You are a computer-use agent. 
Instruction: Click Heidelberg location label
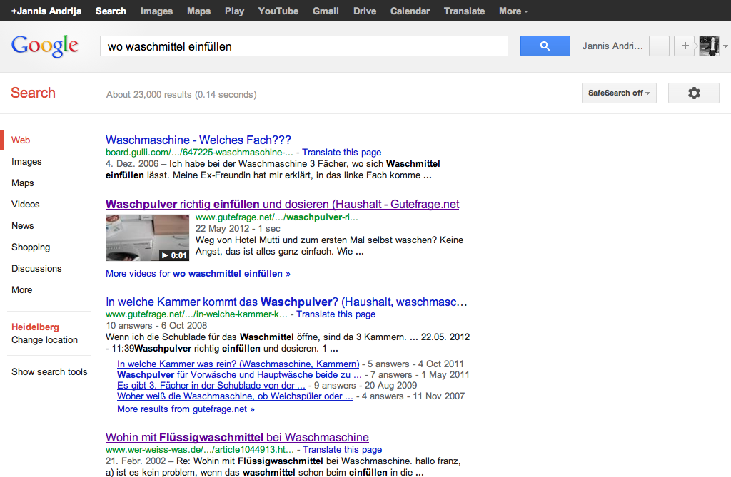click(36, 327)
